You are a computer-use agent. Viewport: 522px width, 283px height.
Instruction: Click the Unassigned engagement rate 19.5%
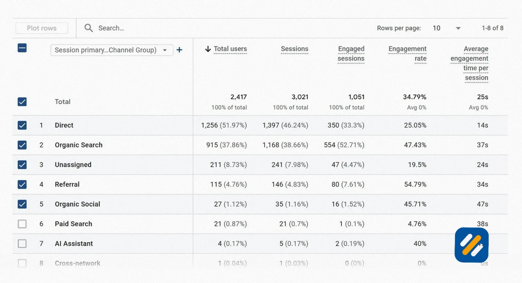coord(417,165)
